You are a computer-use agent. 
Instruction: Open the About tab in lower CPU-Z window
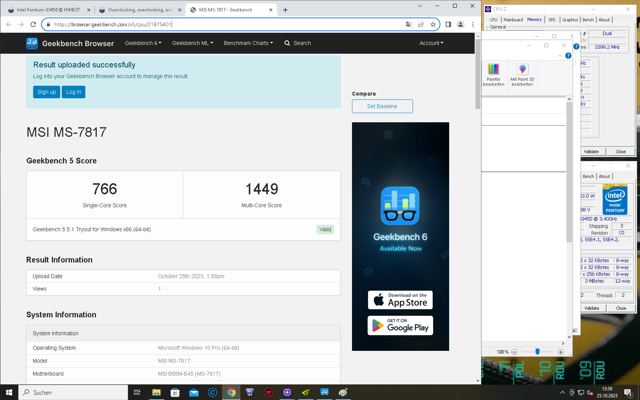[x=604, y=176]
